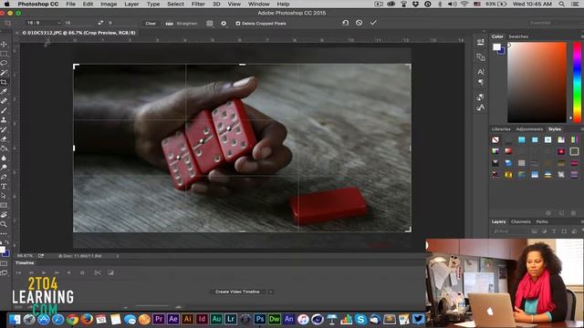The width and height of the screenshot is (584, 328).
Task: Click the crop width input field
Action: tap(79, 23)
